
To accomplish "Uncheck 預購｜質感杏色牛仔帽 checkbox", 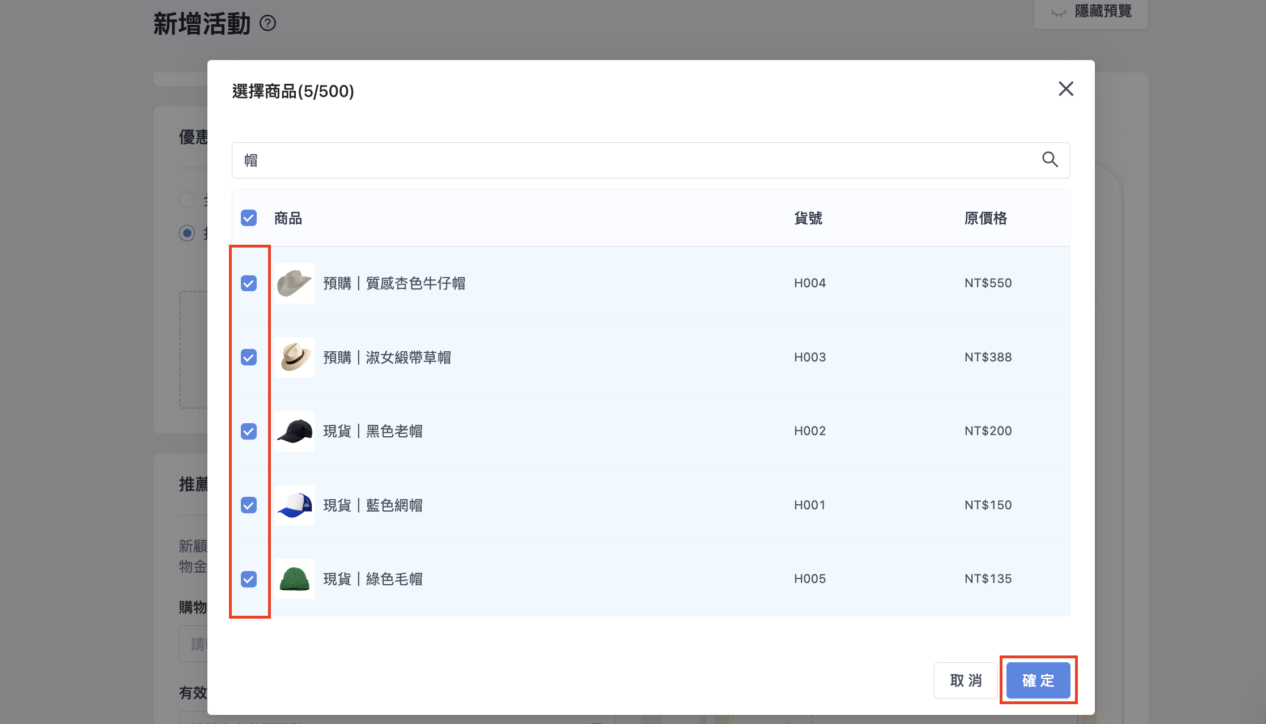I will coord(249,283).
